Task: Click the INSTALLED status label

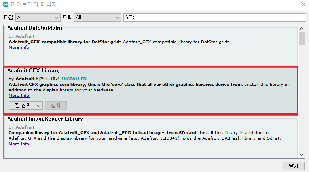Action: [74, 79]
